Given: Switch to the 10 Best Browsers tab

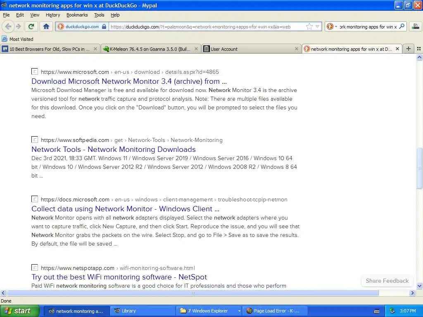Looking at the screenshot, I should [50, 49].
